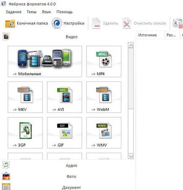Click the '-> 3GP' caption text

19,145
